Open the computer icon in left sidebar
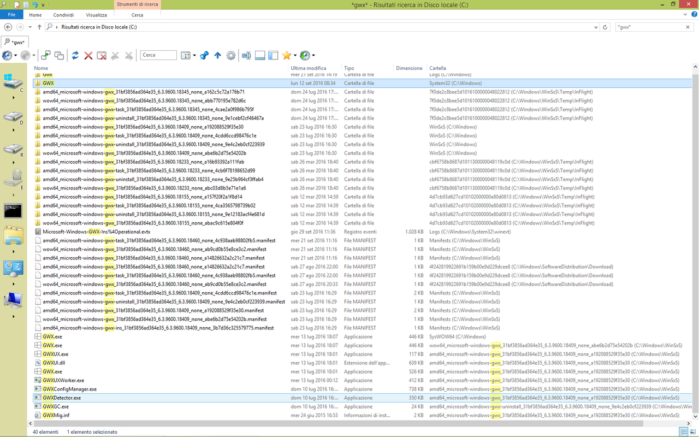The image size is (699, 437). [13, 300]
